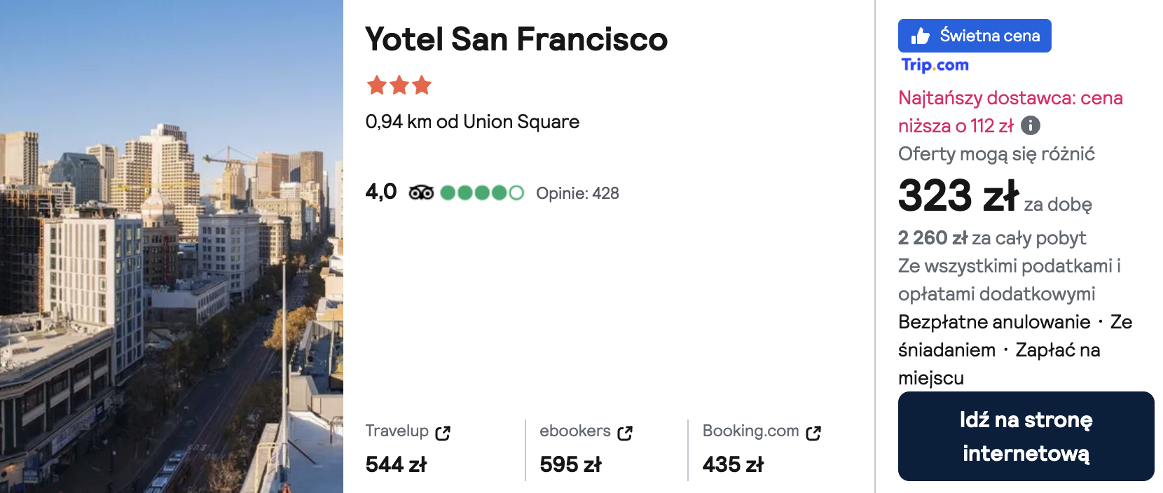Click the 0,94 km od Union Square distance text

472,122
